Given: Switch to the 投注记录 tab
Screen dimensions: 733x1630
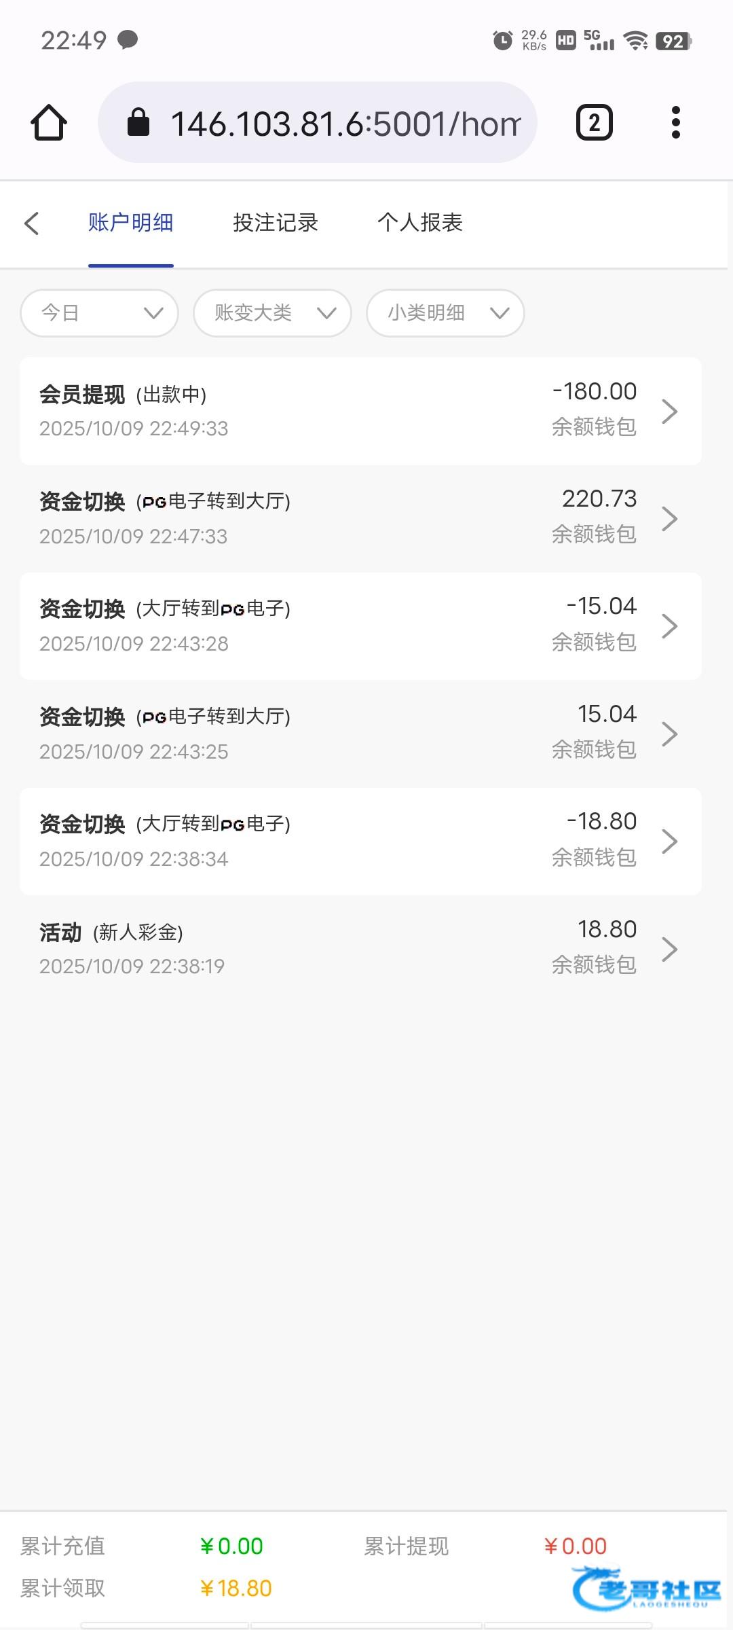Looking at the screenshot, I should (x=276, y=223).
